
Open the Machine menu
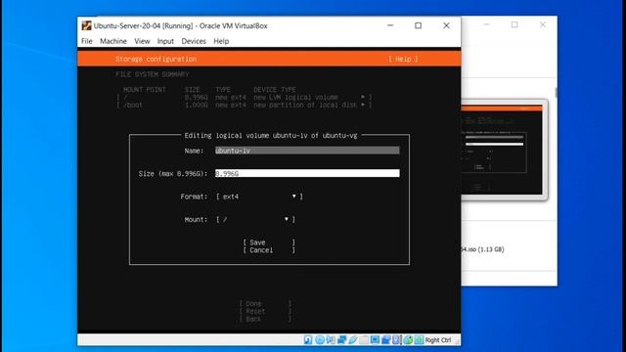(x=113, y=41)
